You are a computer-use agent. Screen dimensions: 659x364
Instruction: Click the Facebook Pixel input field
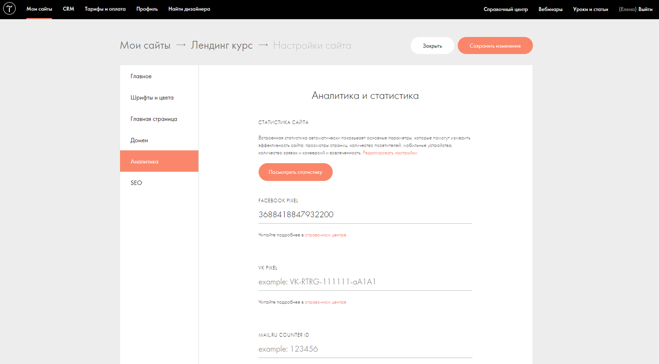point(365,214)
